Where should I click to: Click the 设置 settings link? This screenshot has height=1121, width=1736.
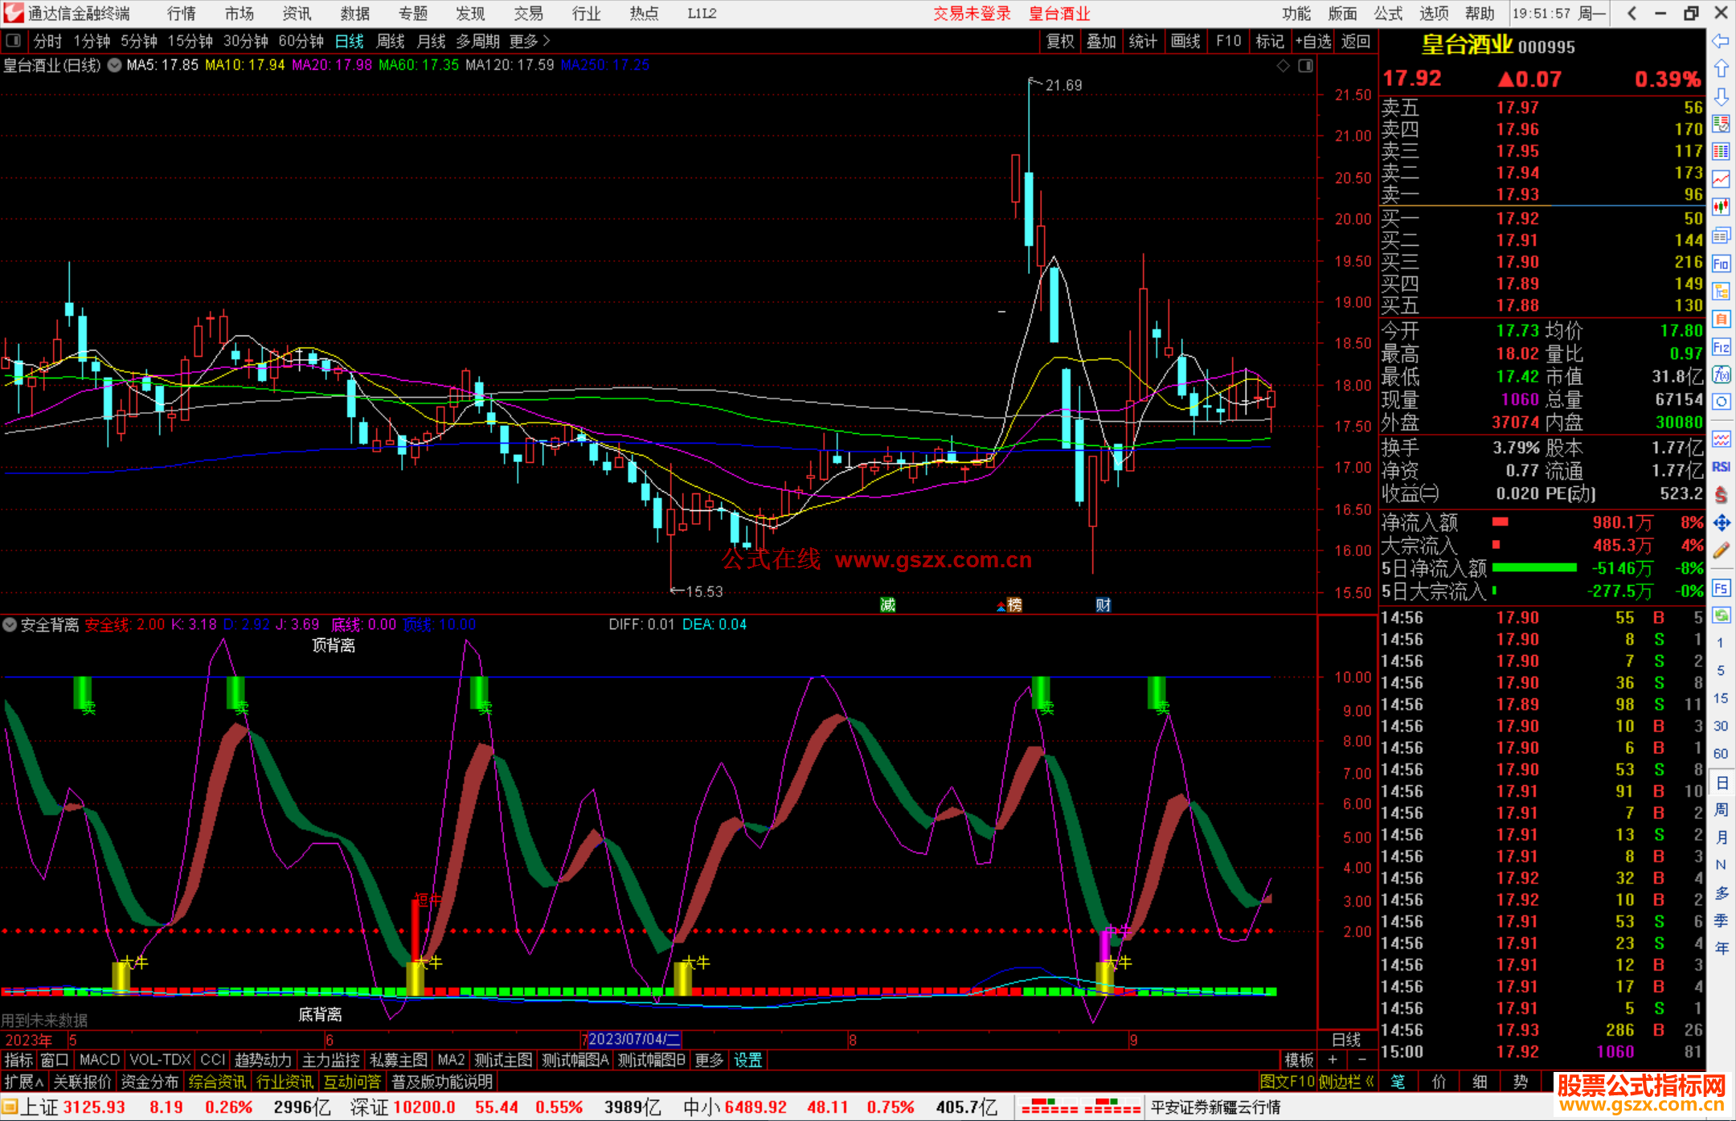(x=747, y=1060)
